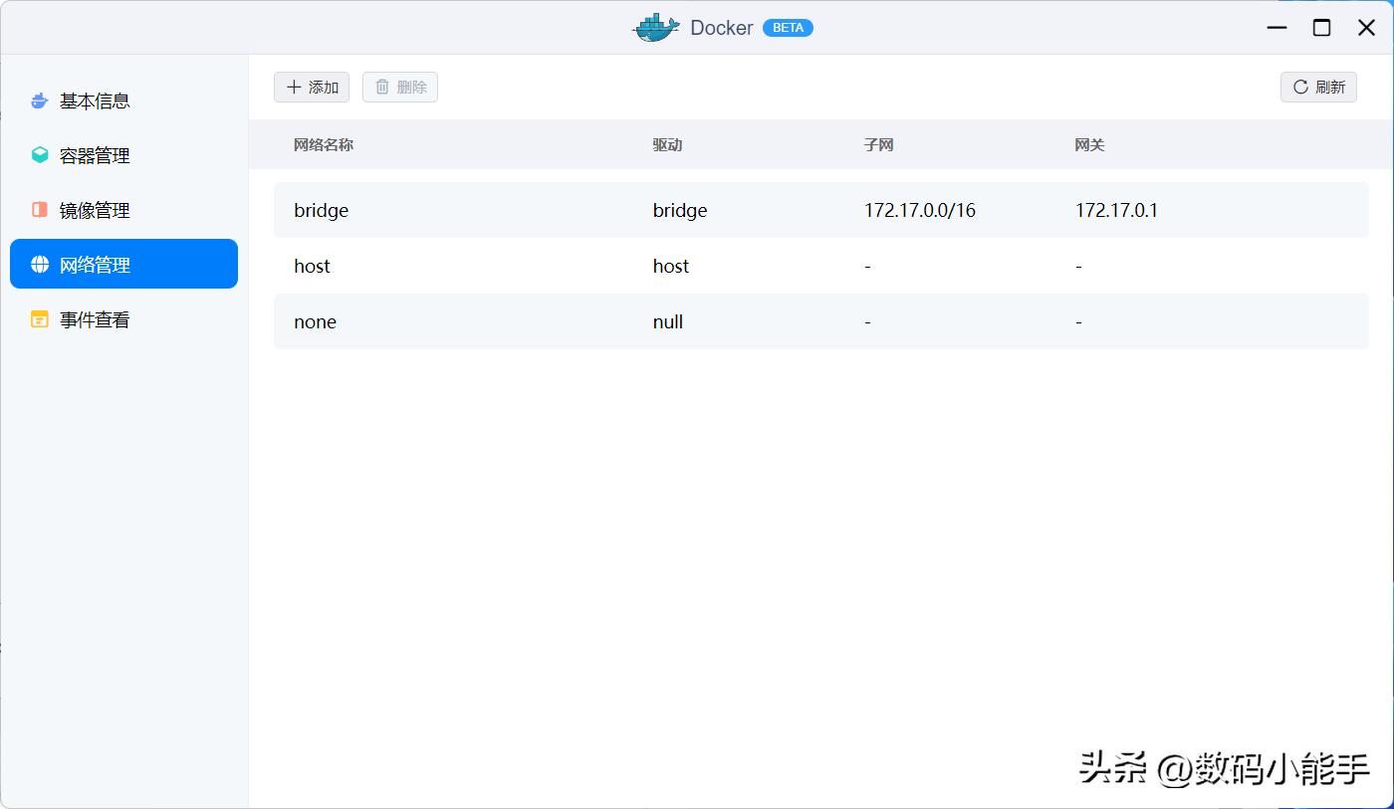The height and width of the screenshot is (809, 1394).
Task: Click the 事件查看 event log icon
Action: [39, 318]
